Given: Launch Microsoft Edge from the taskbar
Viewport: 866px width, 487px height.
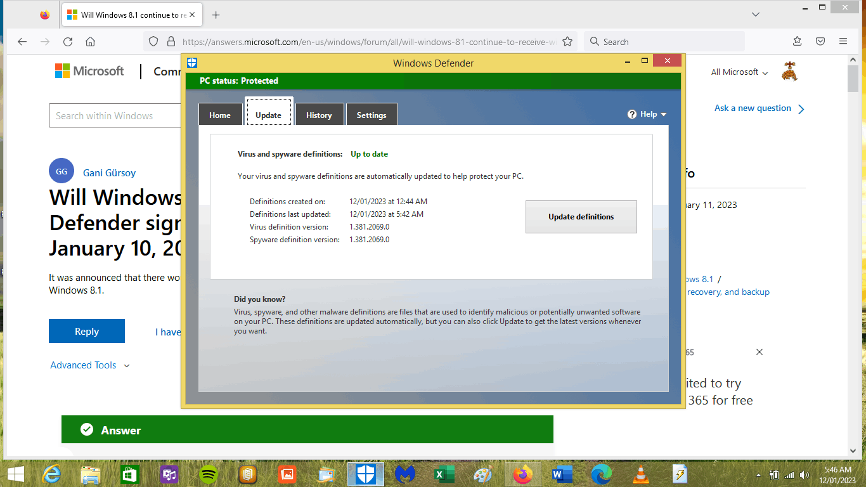Looking at the screenshot, I should point(602,474).
